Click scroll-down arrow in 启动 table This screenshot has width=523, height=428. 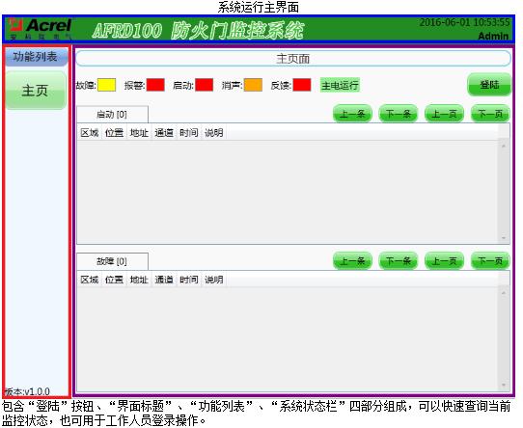point(504,238)
